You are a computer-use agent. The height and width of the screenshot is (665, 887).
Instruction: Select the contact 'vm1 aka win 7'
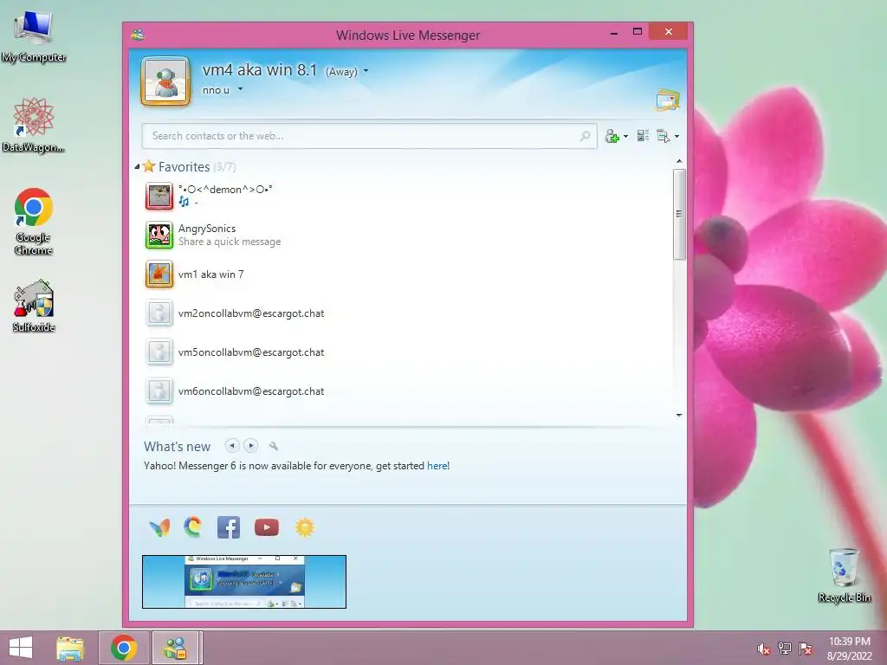[x=211, y=274]
